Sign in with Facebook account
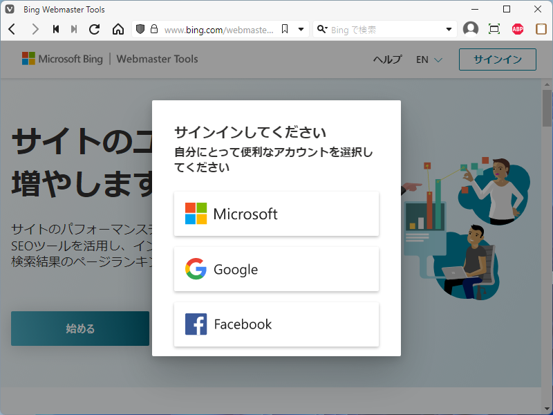 click(x=276, y=324)
